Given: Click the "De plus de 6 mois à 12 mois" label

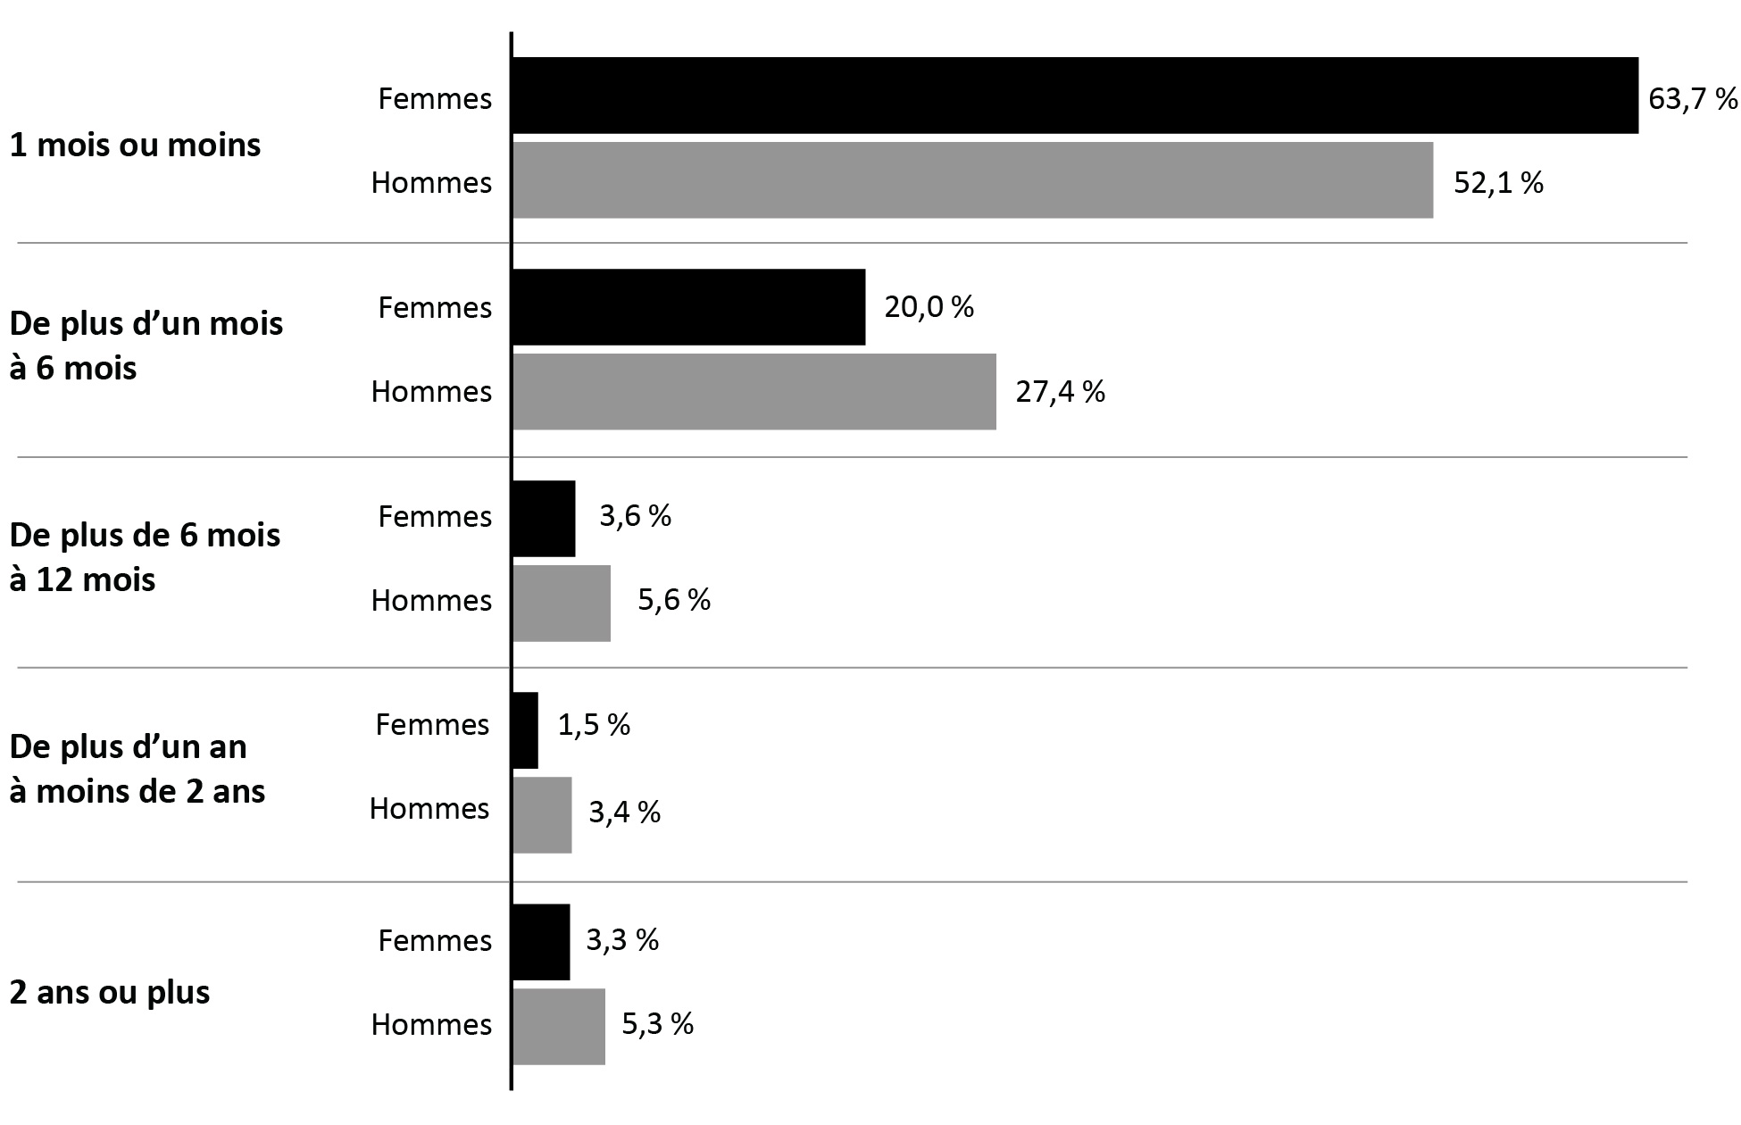Looking at the screenshot, I should coord(145,557).
